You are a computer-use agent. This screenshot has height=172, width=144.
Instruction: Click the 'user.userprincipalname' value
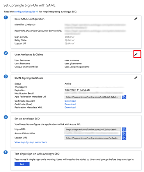point(77,67)
